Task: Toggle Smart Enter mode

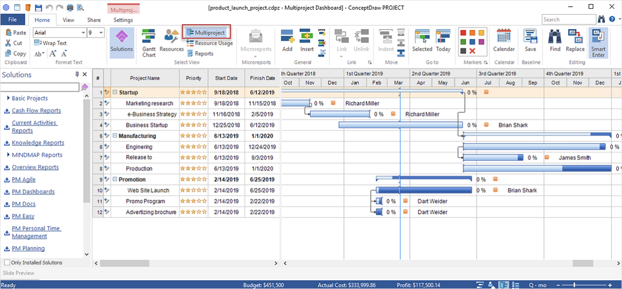Action: (x=598, y=43)
